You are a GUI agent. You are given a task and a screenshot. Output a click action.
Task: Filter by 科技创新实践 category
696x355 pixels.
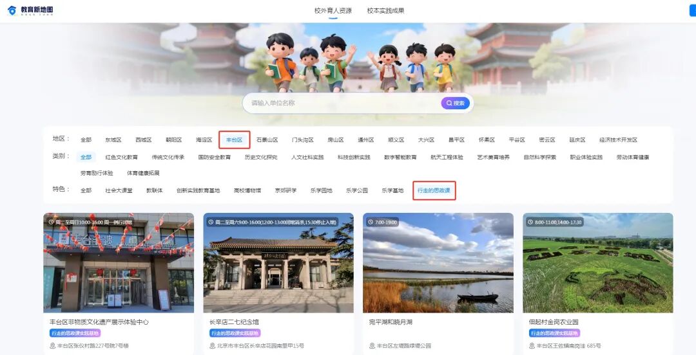click(354, 157)
